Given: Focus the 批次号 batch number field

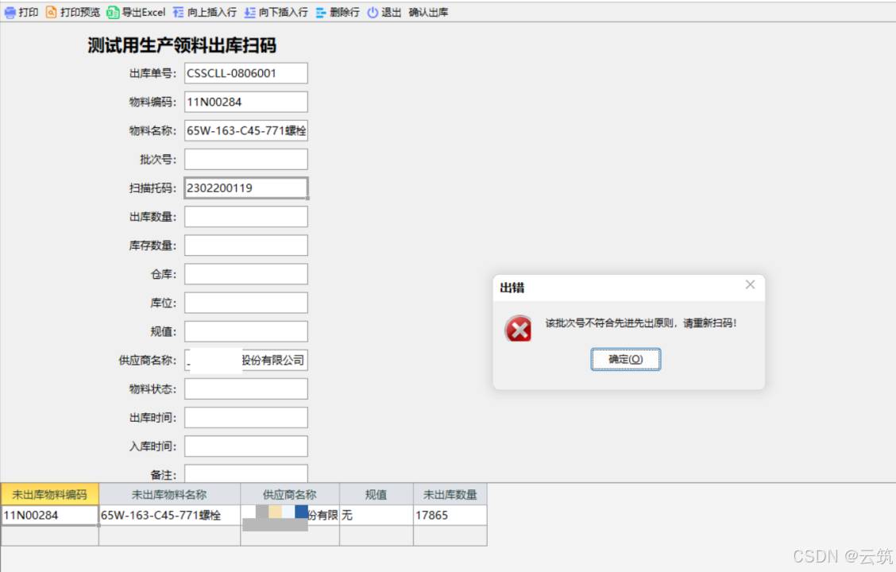Looking at the screenshot, I should [245, 159].
